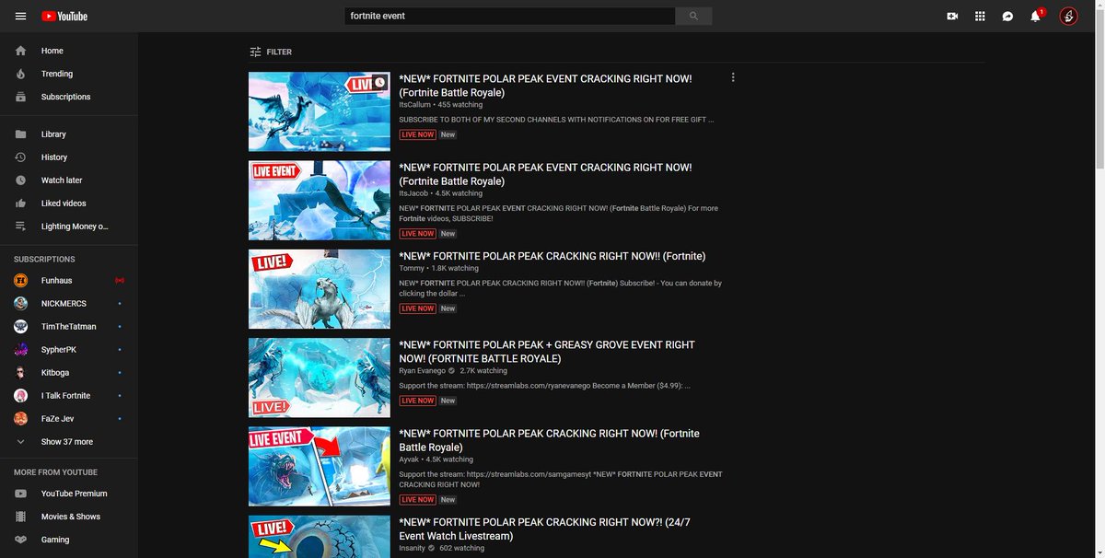Open the Ayvak channel link
1105x558 pixels.
(409, 459)
